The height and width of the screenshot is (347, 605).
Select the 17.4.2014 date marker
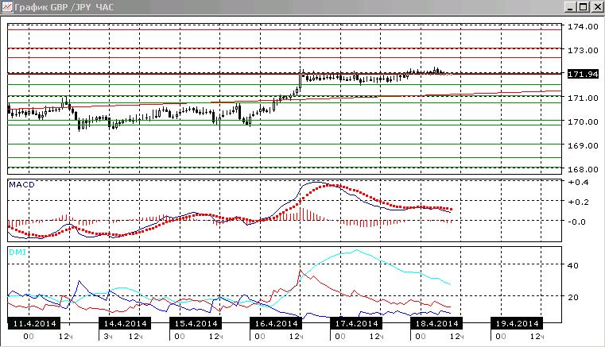point(356,323)
